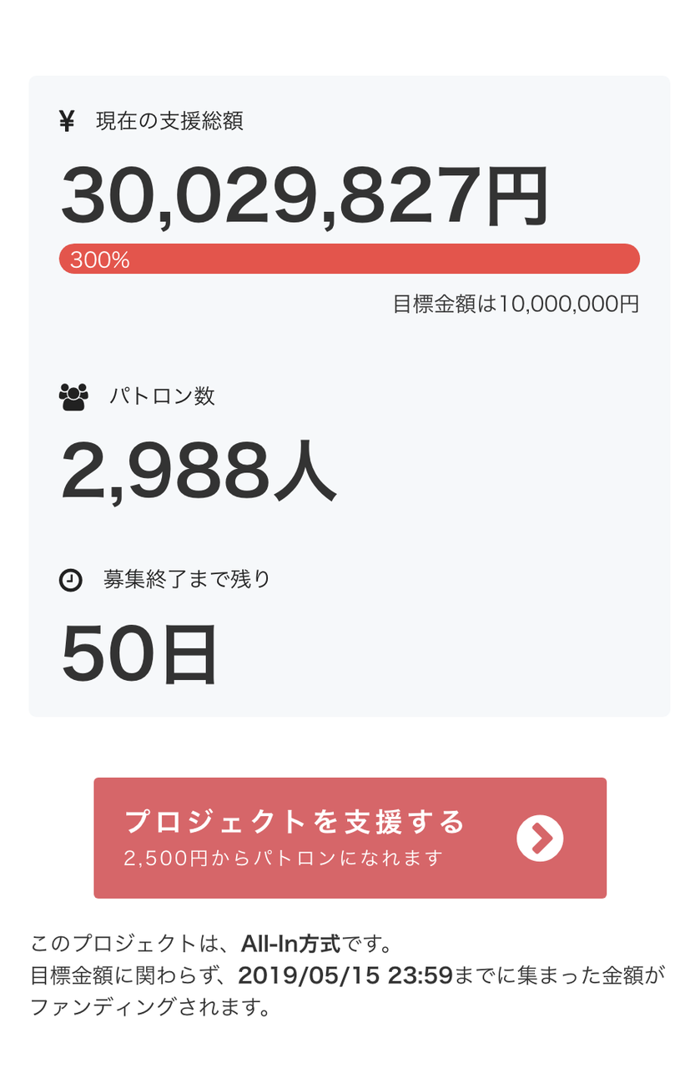This screenshot has width=690, height=1068.
Task: Click the yen currency icon
Action: [x=67, y=122]
